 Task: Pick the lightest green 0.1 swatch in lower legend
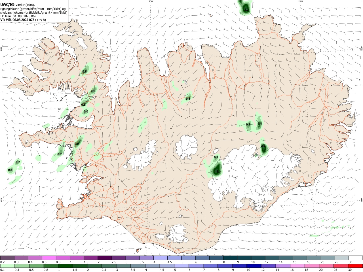[7, 266]
